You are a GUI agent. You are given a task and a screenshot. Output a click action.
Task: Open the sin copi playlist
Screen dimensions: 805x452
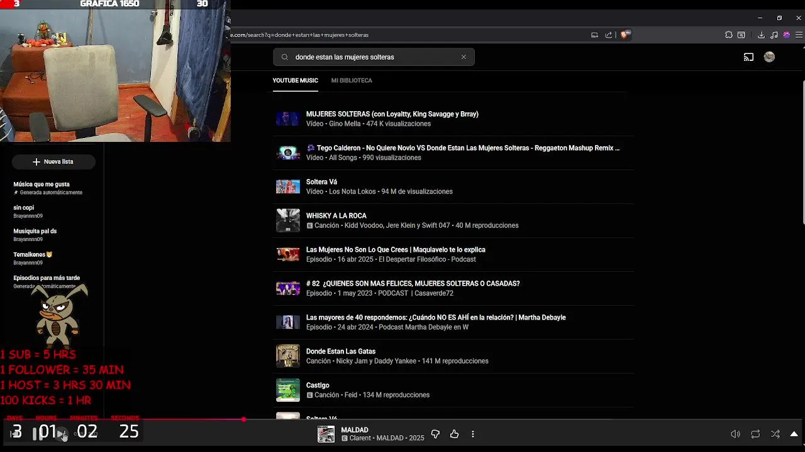[24, 208]
